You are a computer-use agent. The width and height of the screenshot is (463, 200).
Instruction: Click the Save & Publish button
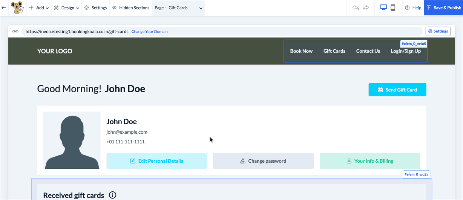(443, 8)
